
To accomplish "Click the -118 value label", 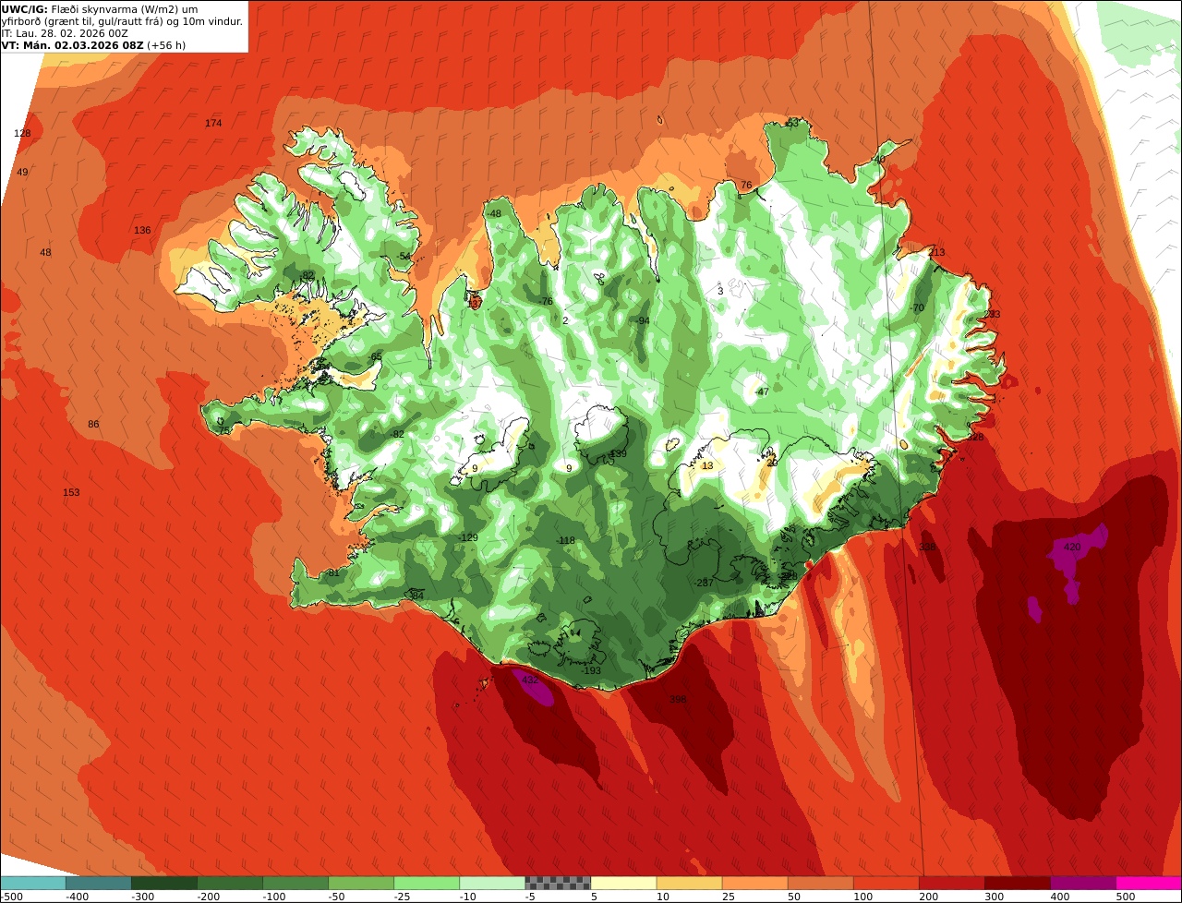I will coord(565,540).
